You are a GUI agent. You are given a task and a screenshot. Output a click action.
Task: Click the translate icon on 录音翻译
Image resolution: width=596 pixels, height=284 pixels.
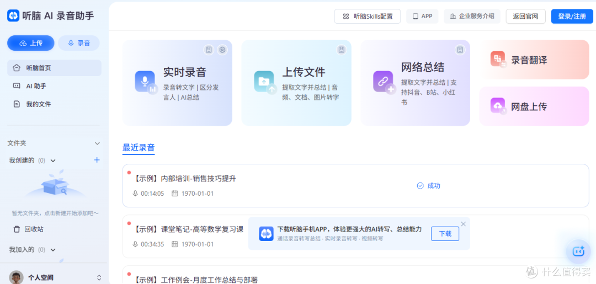coord(498,59)
